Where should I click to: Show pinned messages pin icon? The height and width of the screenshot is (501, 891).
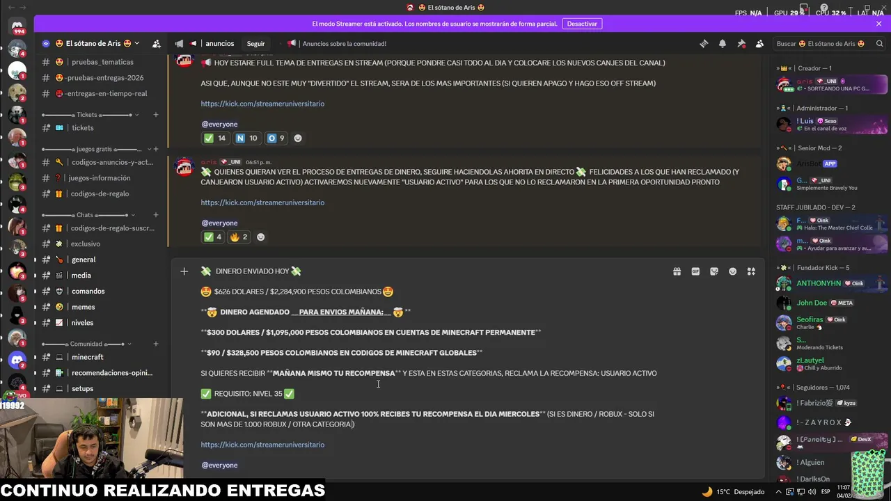click(741, 43)
